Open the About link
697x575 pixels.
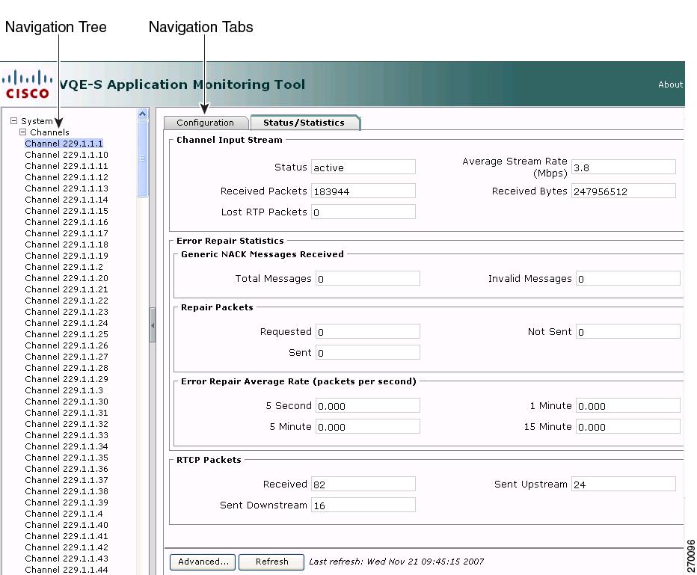click(670, 84)
